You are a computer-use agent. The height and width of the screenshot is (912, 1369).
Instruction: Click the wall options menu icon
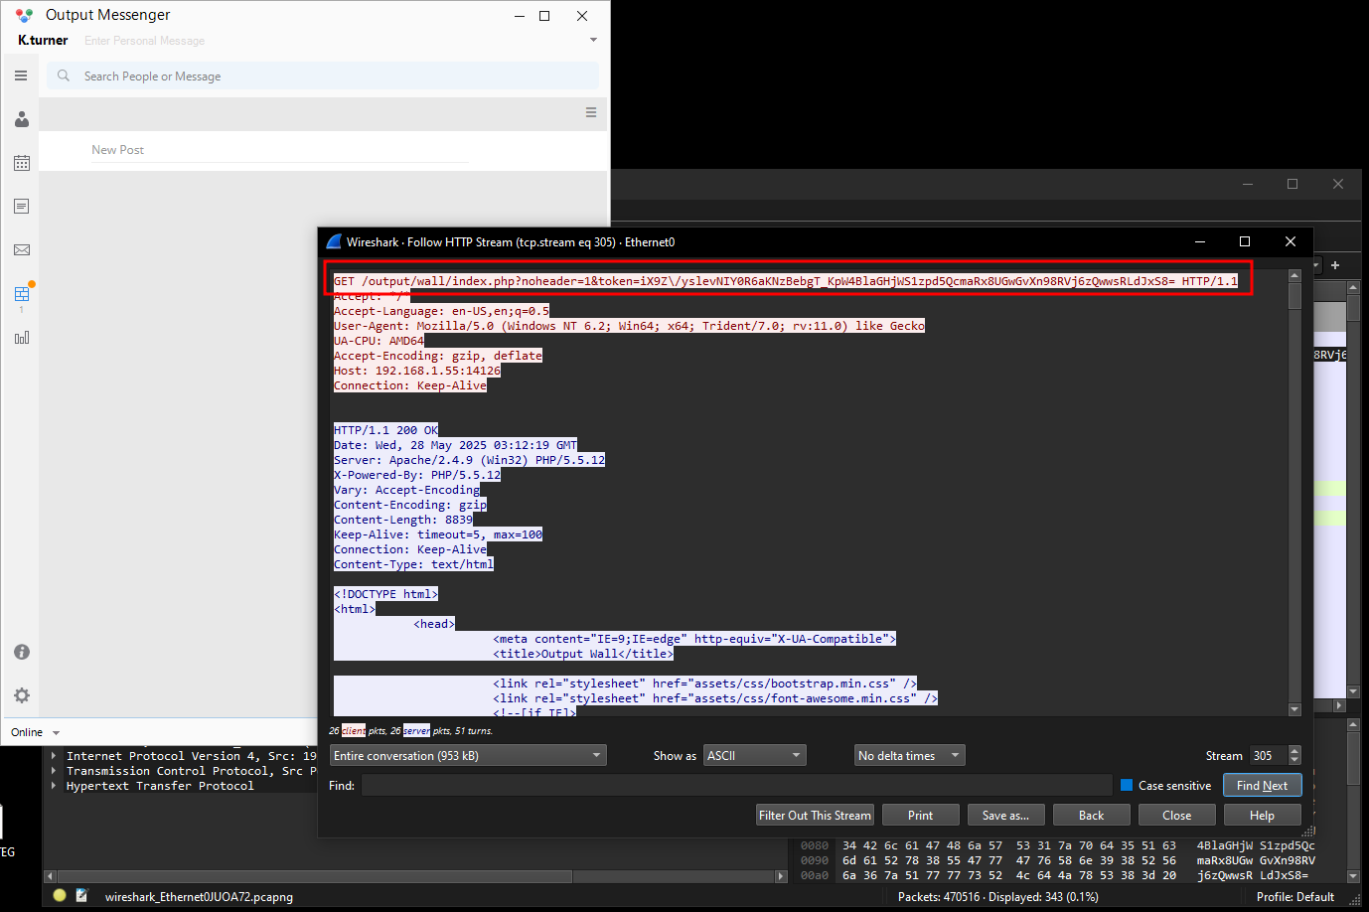[x=591, y=112]
